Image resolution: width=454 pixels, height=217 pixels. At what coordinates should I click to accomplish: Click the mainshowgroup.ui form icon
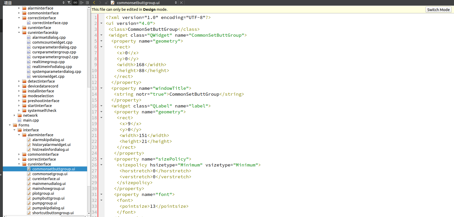29,189
